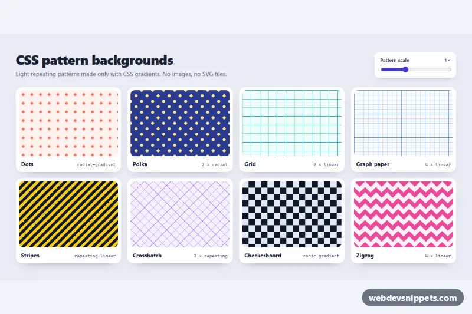This screenshot has width=472, height=314.
Task: Click the unfilled right end of Pattern scale track
Action: 430,70
